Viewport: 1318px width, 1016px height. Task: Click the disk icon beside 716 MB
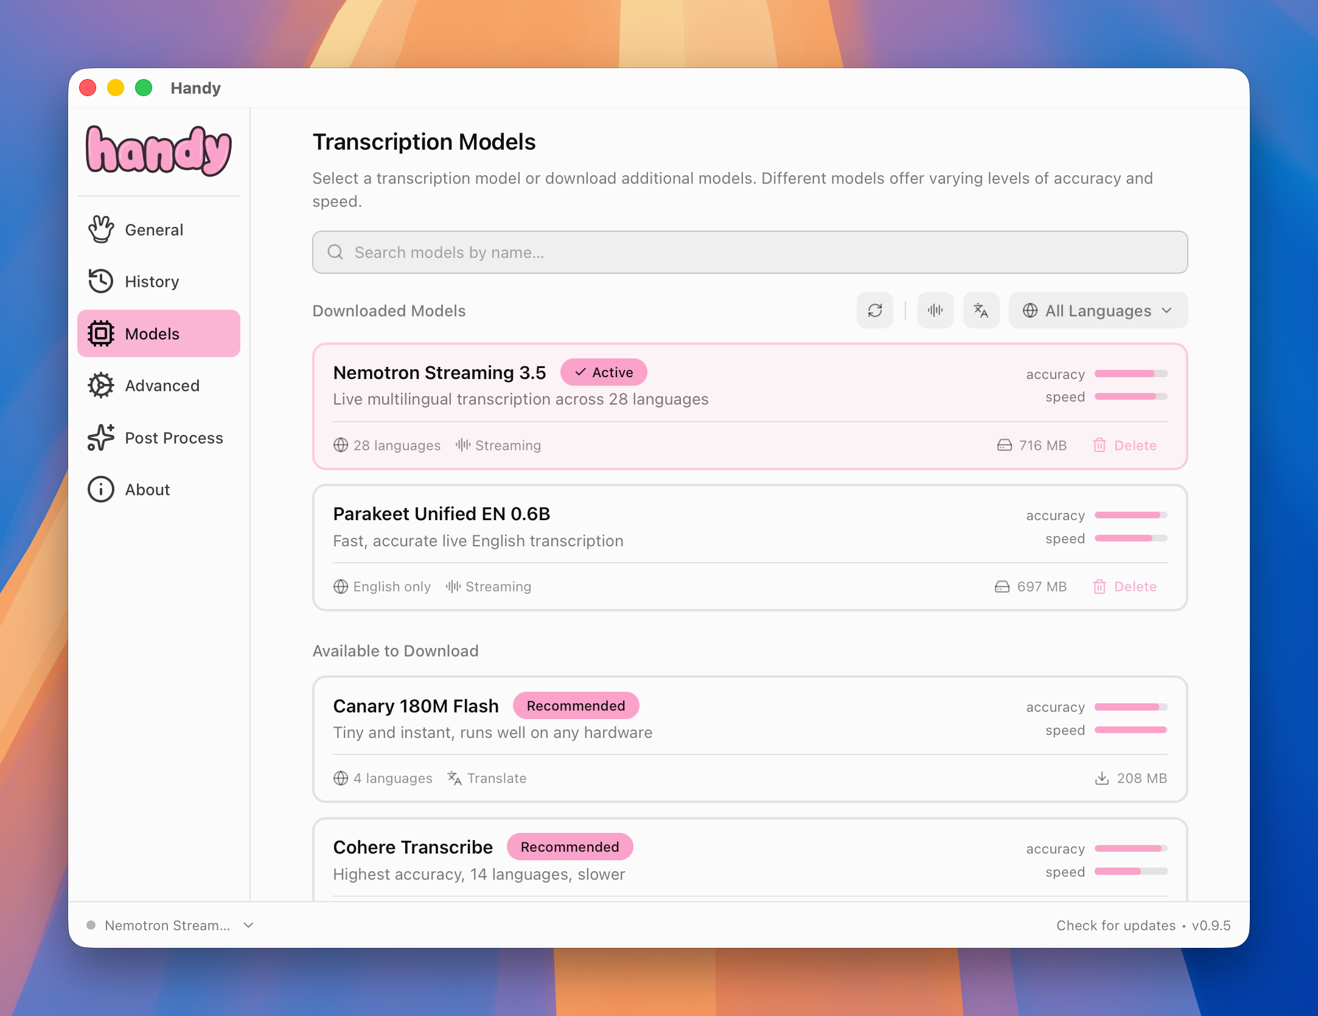(x=1005, y=445)
